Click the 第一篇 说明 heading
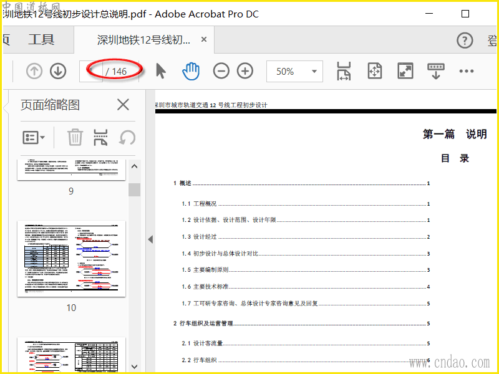 pos(455,134)
